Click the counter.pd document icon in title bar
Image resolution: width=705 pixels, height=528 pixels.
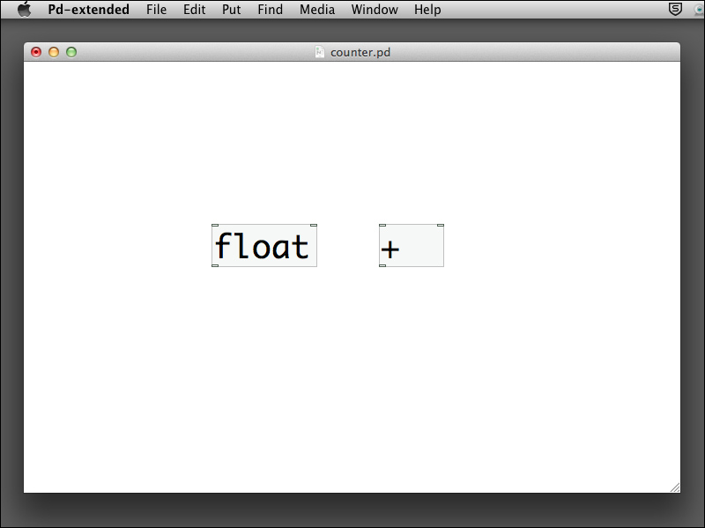pyautogui.click(x=320, y=52)
